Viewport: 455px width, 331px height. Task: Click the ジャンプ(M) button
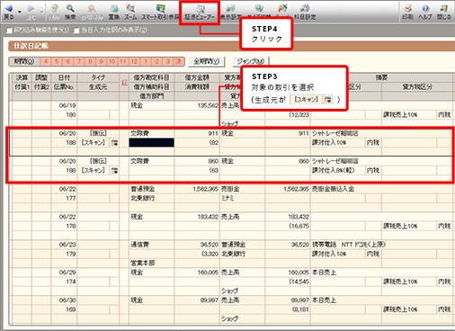pos(251,61)
